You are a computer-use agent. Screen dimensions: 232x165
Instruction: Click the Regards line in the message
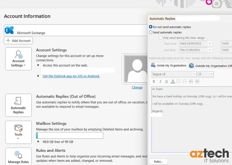click(x=158, y=111)
